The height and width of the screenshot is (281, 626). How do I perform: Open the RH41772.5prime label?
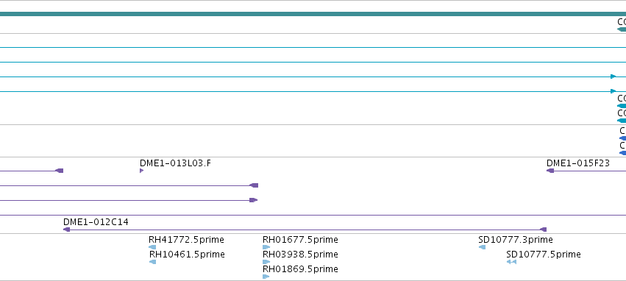(x=186, y=240)
